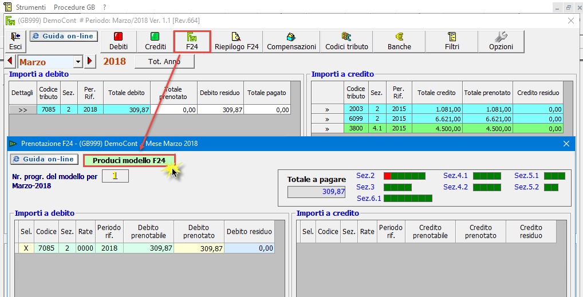This screenshot has width=583, height=297.
Task: Click Produci modello F24 button
Action: pyautogui.click(x=129, y=161)
